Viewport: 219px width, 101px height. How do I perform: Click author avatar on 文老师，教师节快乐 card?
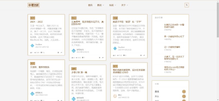pyautogui.click(x=32, y=94)
